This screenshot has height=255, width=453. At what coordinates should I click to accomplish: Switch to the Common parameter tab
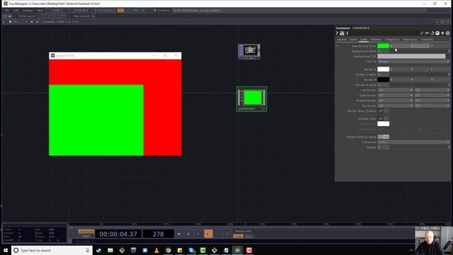[427, 40]
